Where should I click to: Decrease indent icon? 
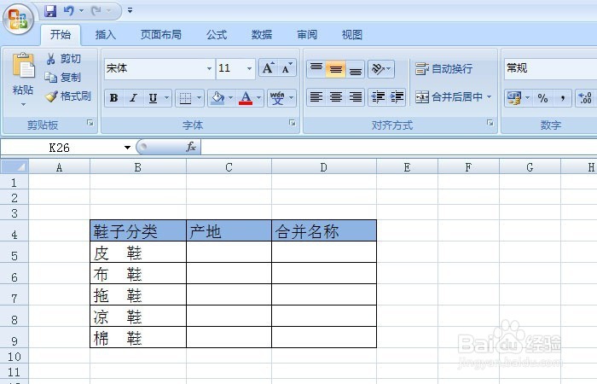click(378, 96)
